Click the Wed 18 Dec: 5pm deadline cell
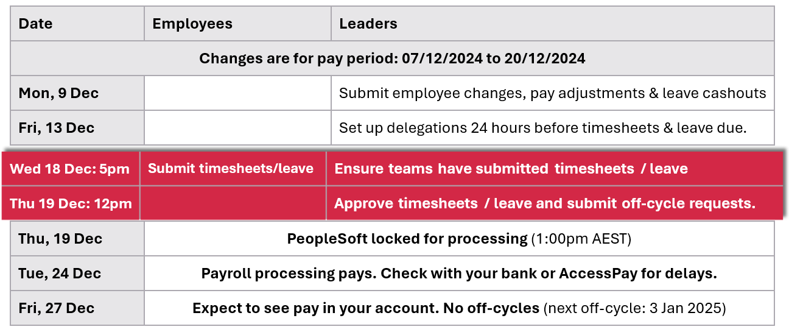Viewport: 789px width, 335px height. [x=70, y=169]
